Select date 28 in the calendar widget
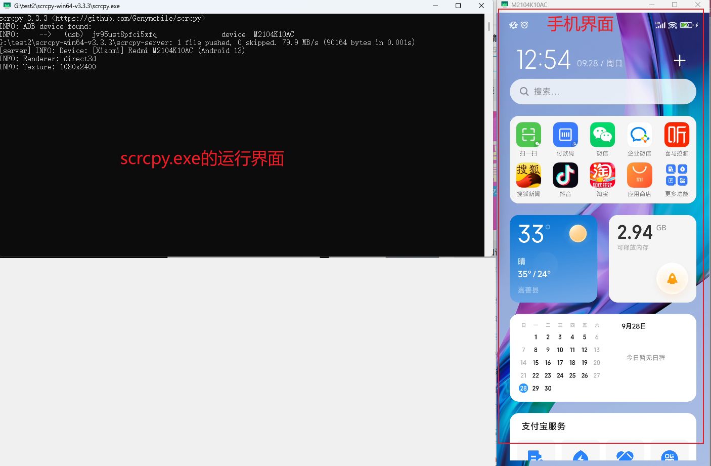The image size is (711, 466). coord(523,388)
